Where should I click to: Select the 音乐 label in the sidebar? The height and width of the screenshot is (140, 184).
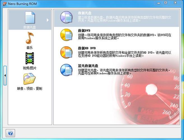tap(30, 48)
